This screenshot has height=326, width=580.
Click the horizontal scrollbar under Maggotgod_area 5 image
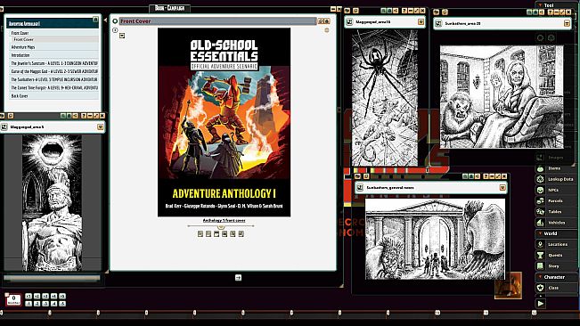tap(52, 278)
